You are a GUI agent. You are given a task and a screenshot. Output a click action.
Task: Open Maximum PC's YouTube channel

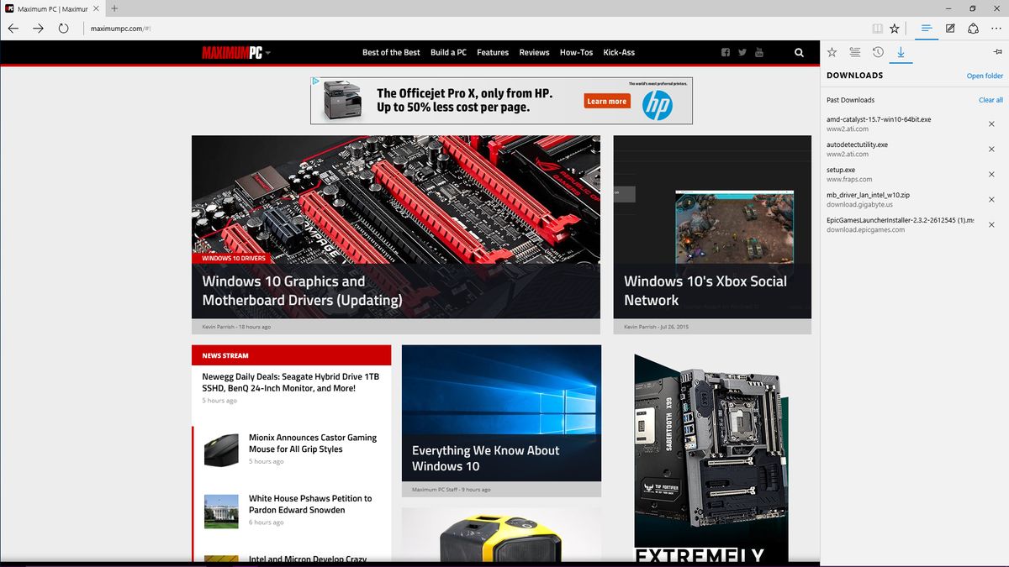[759, 51]
